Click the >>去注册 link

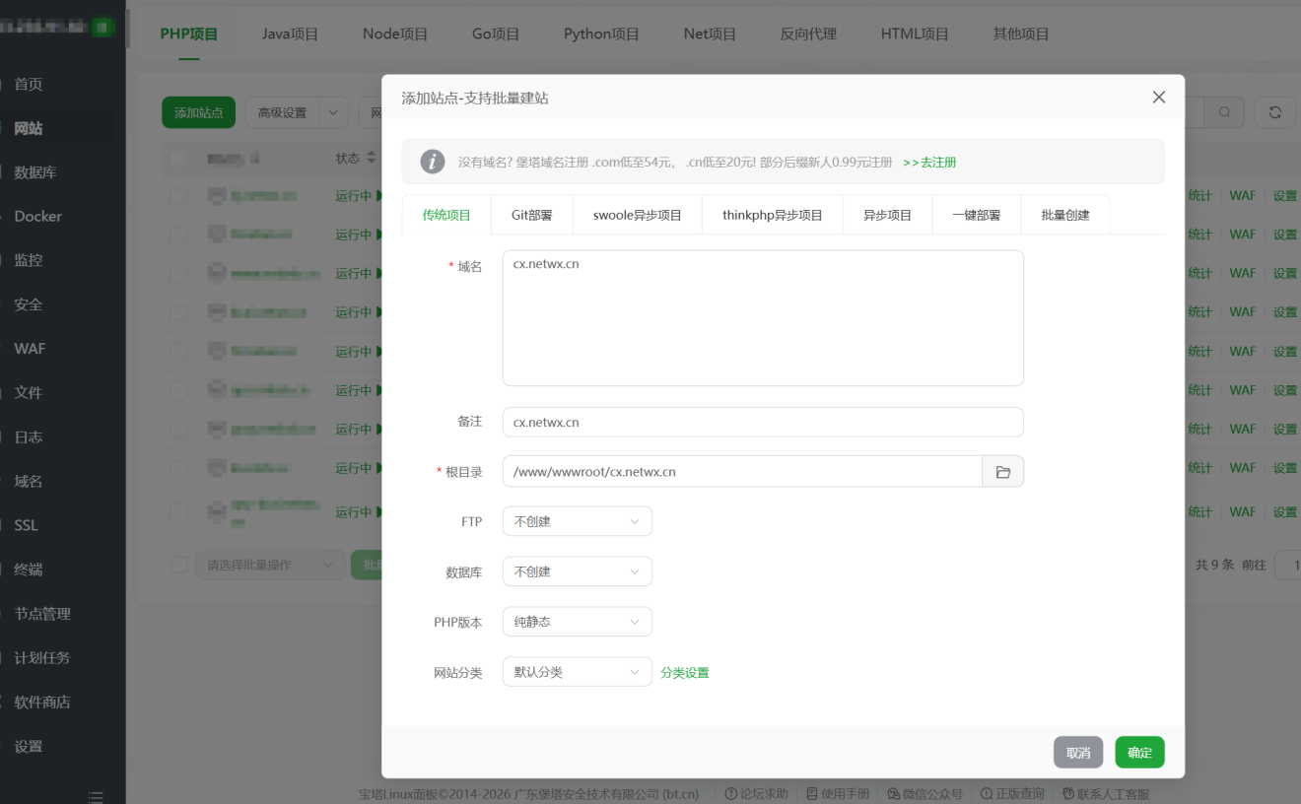pos(929,162)
